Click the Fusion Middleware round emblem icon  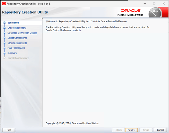click(x=155, y=13)
